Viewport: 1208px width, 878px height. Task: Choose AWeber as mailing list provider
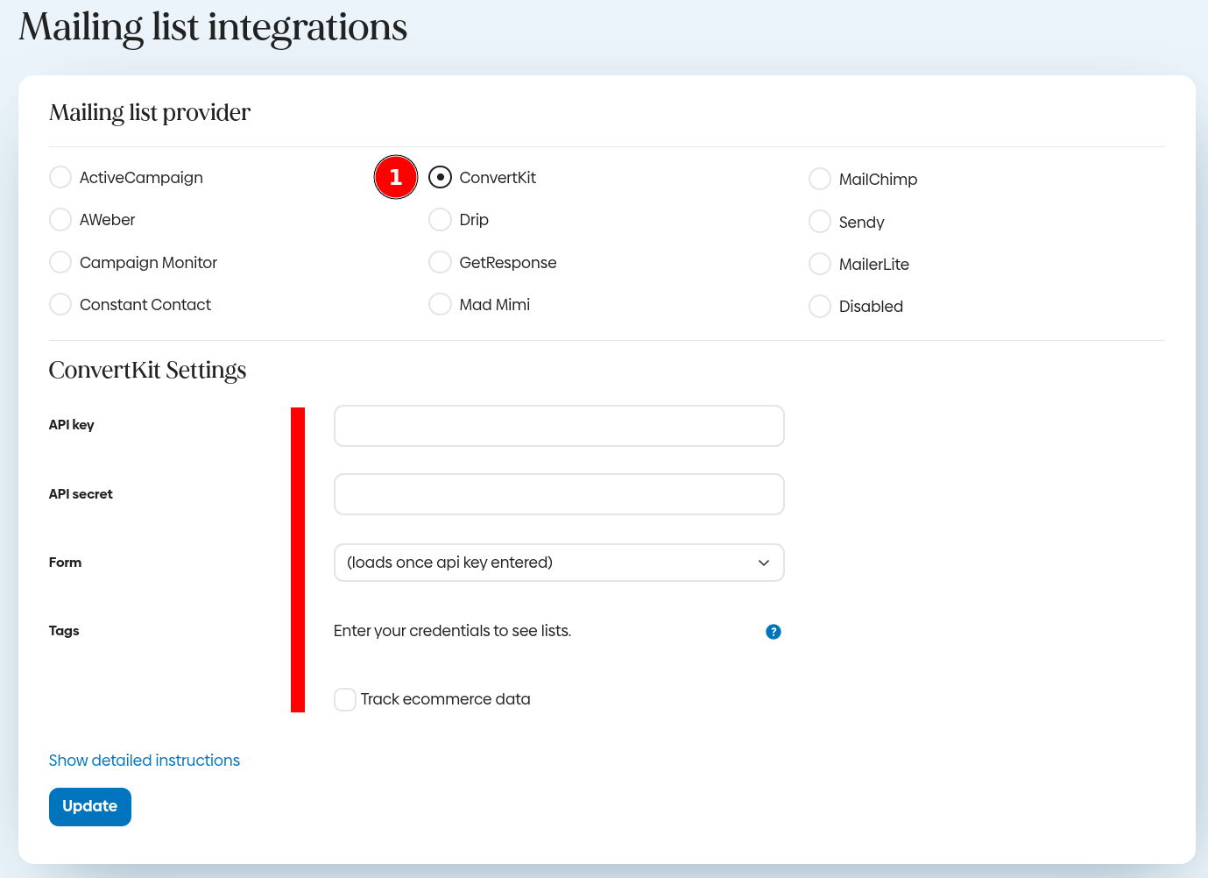coord(60,219)
